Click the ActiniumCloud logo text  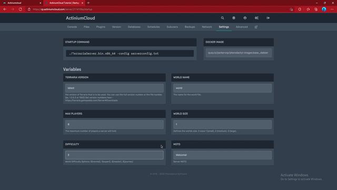(x=81, y=18)
